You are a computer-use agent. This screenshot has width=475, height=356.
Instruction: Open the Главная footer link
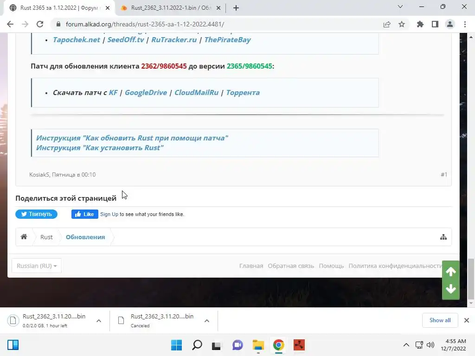click(251, 266)
